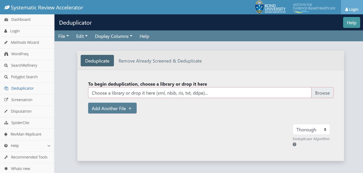Click the algorithm help question-mark icon
363x173 pixels.
pos(295,144)
